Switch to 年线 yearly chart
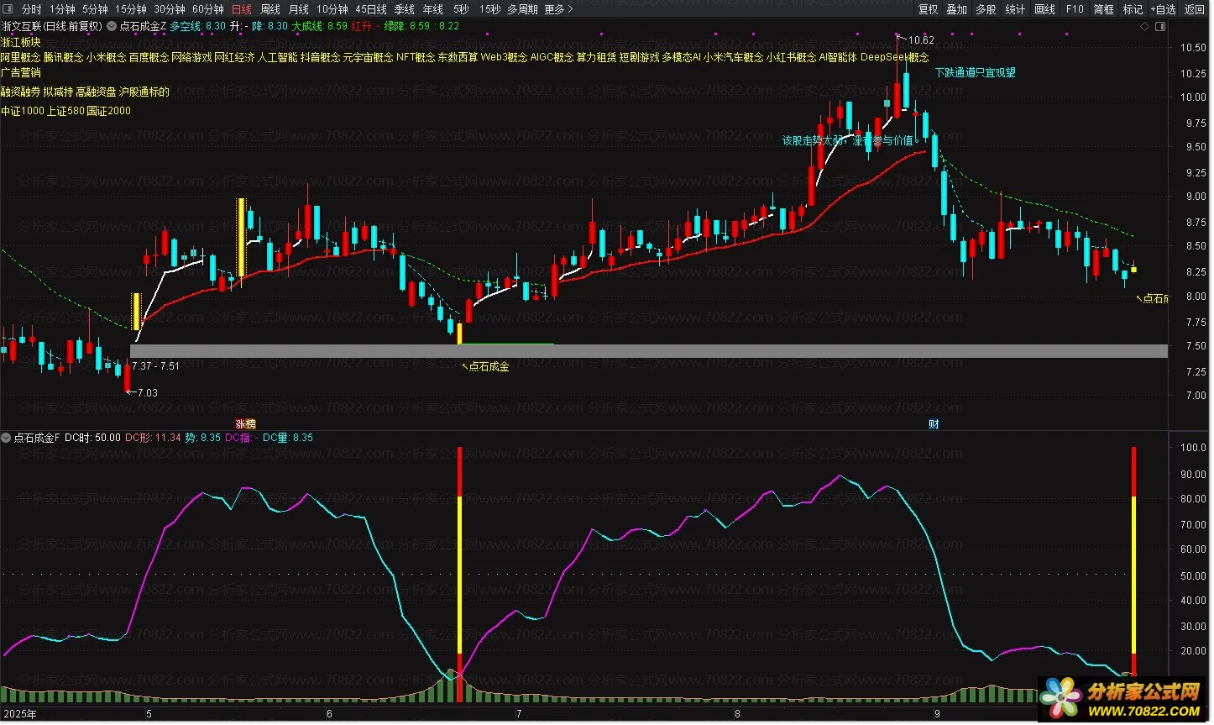 click(x=433, y=9)
